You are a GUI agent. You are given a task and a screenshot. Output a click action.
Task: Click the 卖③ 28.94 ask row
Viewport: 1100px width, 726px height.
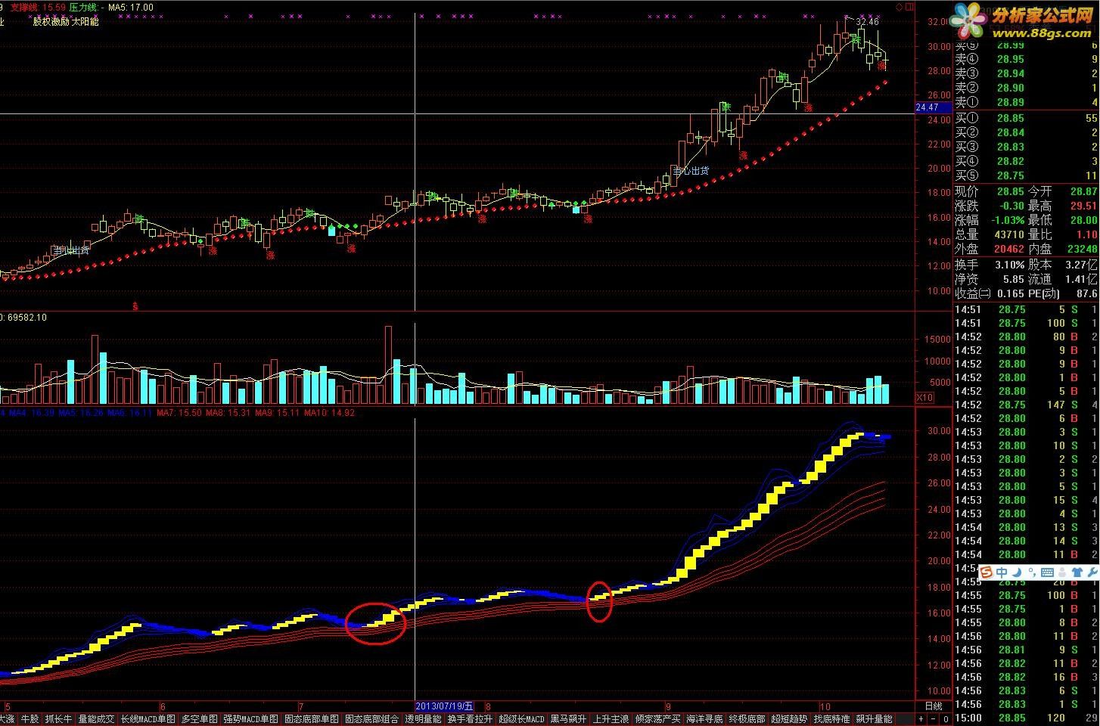click(x=1025, y=73)
